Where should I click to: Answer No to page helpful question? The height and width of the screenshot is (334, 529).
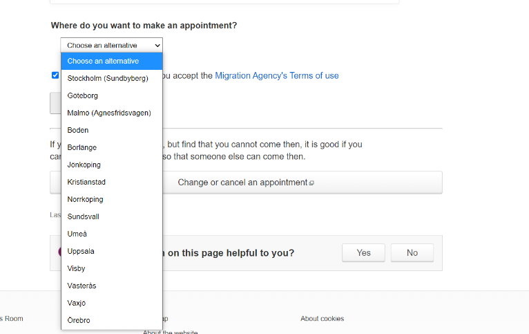[412, 252]
